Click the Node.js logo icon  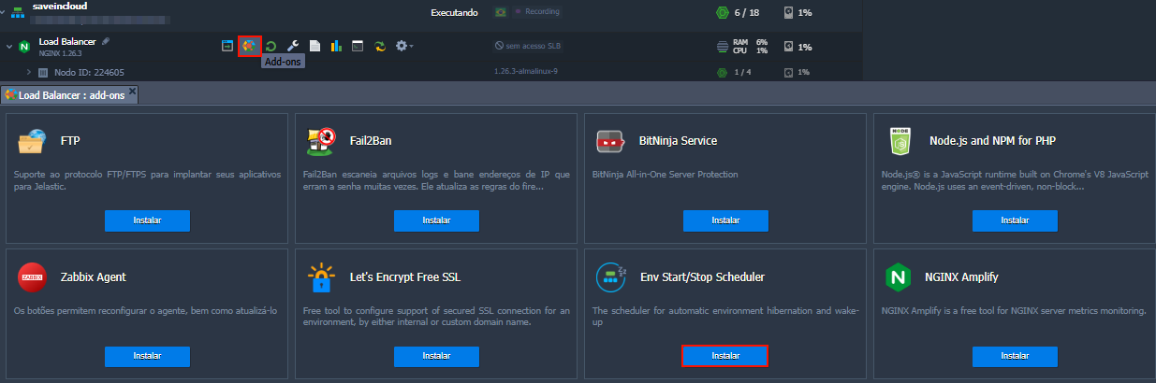click(900, 141)
